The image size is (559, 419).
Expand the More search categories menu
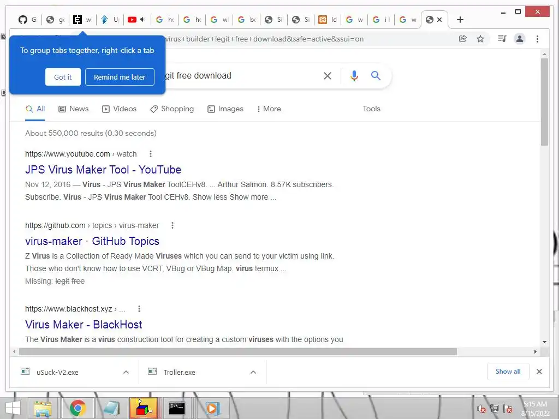(x=269, y=109)
